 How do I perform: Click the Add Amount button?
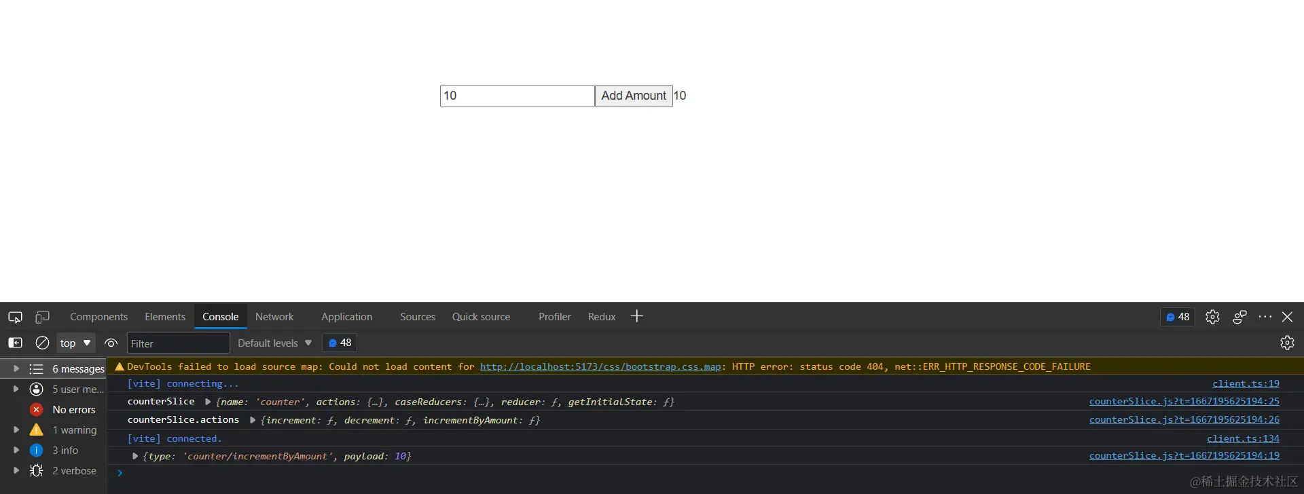tap(634, 96)
